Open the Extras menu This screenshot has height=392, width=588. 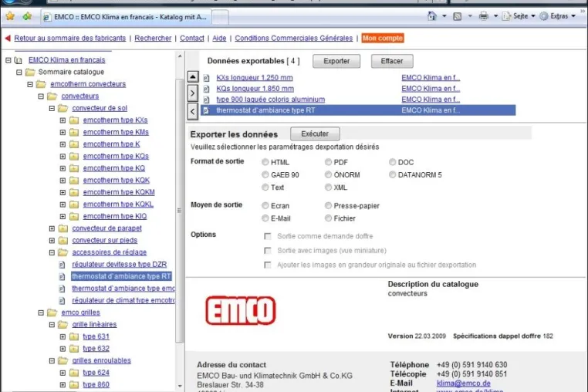coord(558,16)
